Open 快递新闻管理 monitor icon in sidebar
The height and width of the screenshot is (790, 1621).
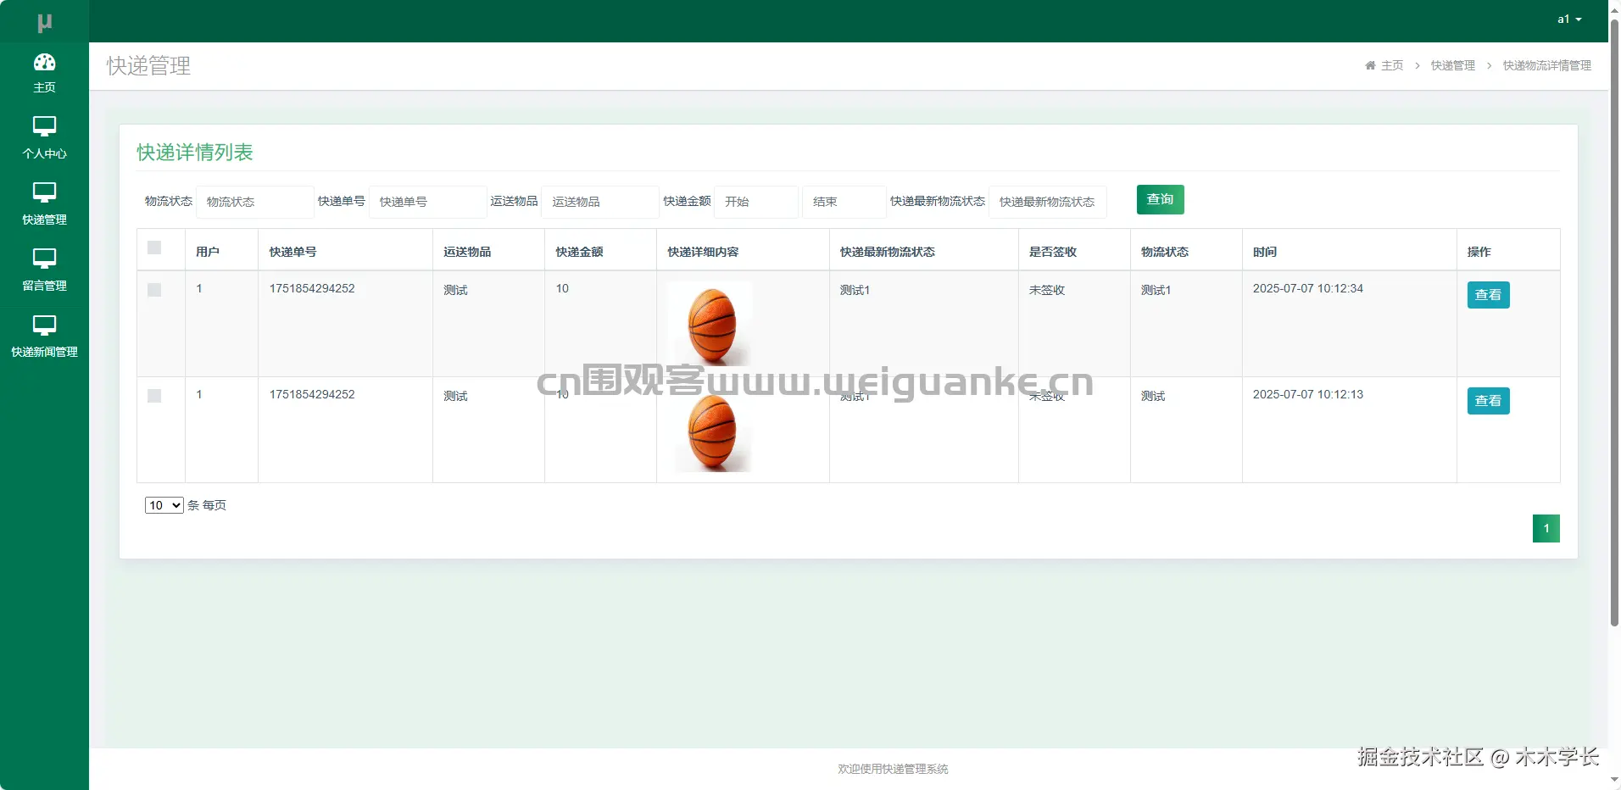click(x=44, y=325)
